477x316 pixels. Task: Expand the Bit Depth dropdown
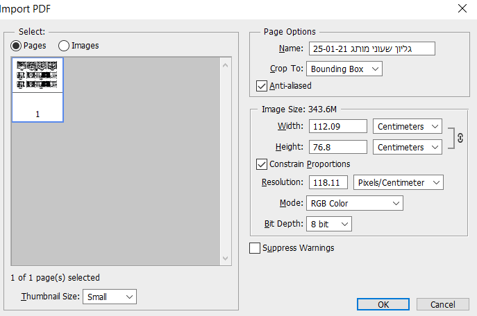329,224
